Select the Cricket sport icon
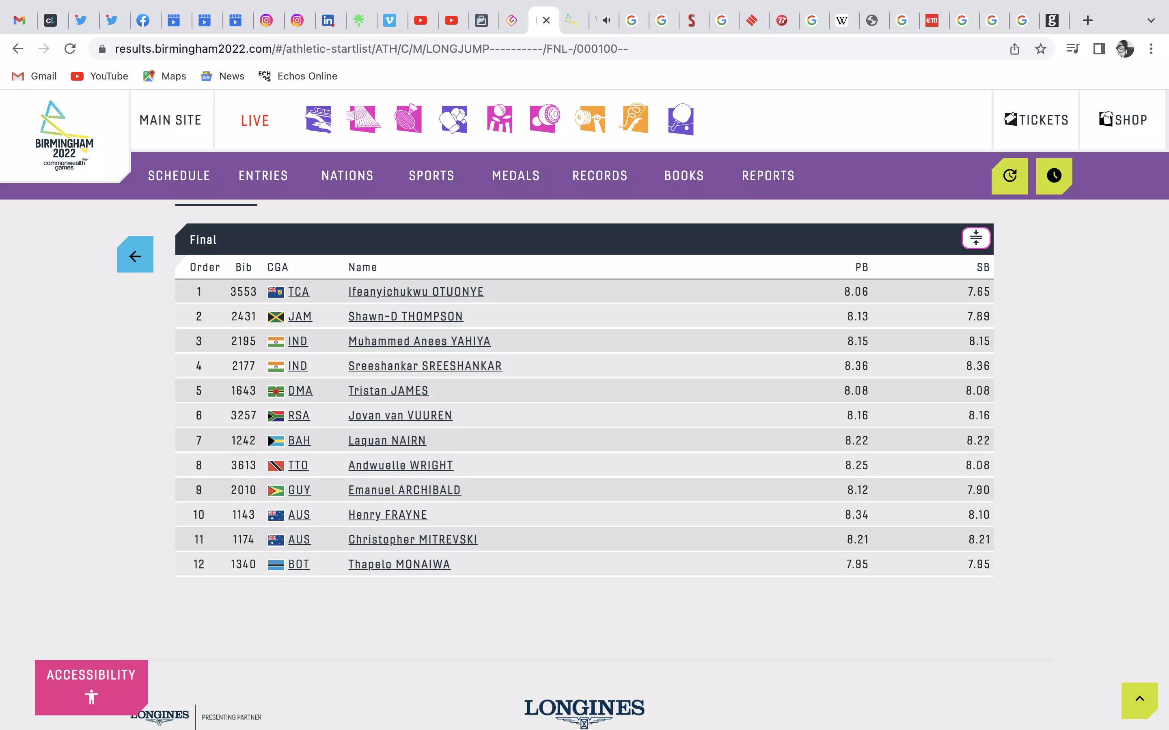Viewport: 1169px width, 730px height. pyautogui.click(x=499, y=119)
